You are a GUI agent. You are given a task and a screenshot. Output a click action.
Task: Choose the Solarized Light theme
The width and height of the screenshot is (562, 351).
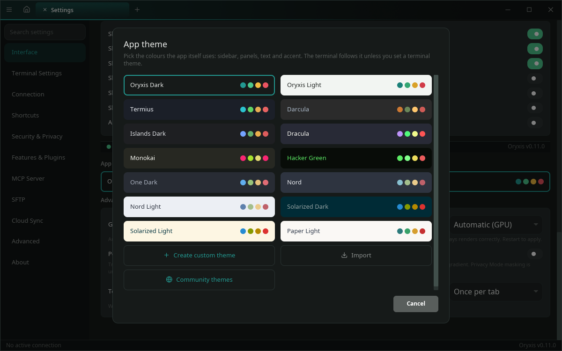pyautogui.click(x=199, y=231)
